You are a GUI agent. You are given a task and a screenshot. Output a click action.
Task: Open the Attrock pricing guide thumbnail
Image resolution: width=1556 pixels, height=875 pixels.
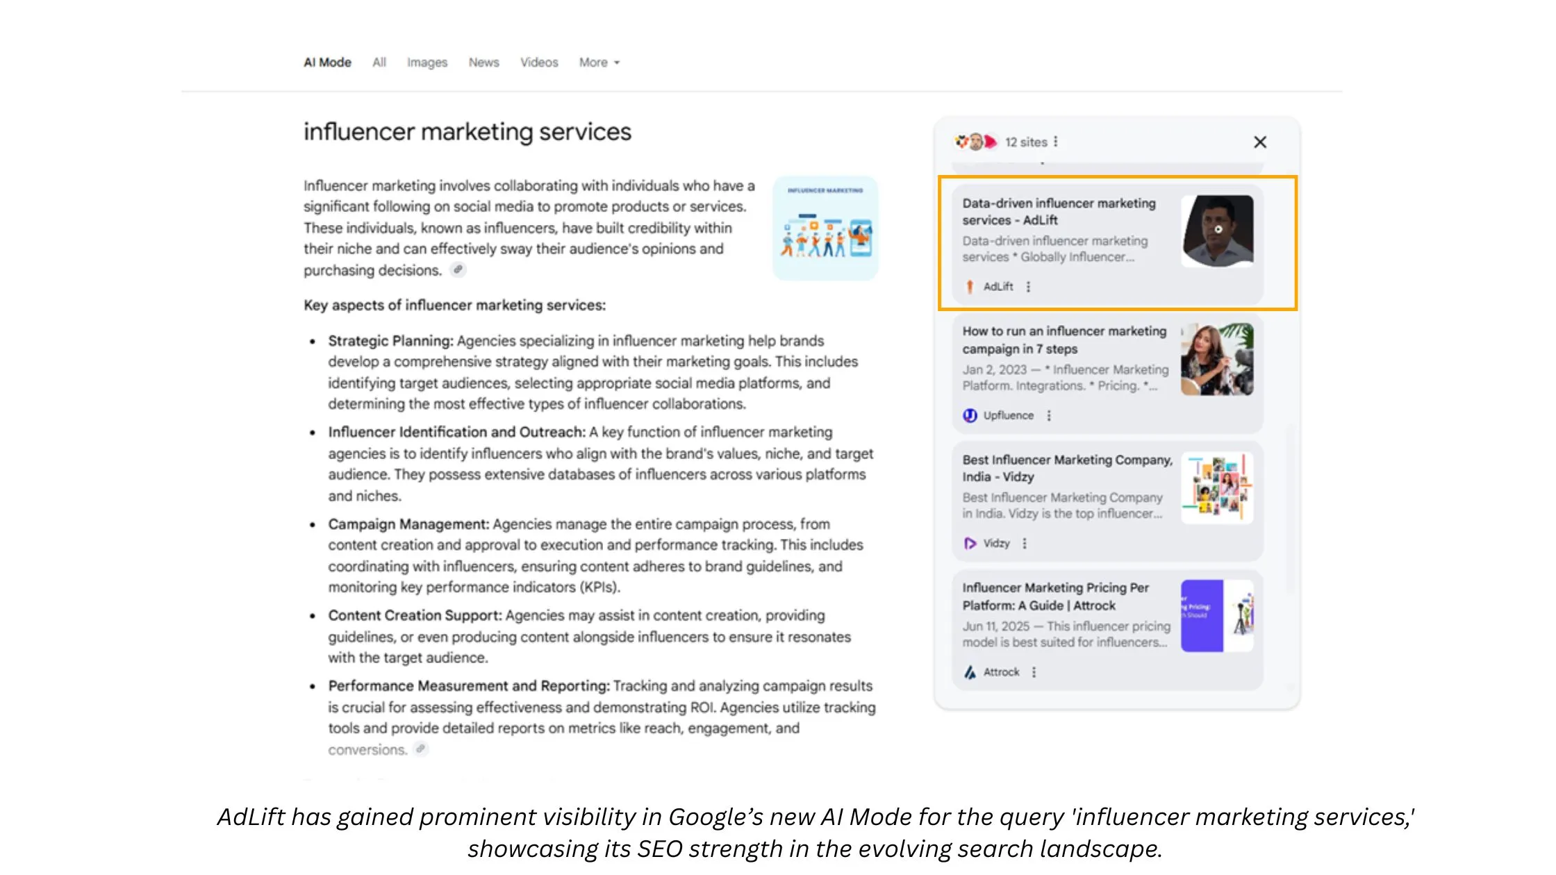click(x=1218, y=616)
